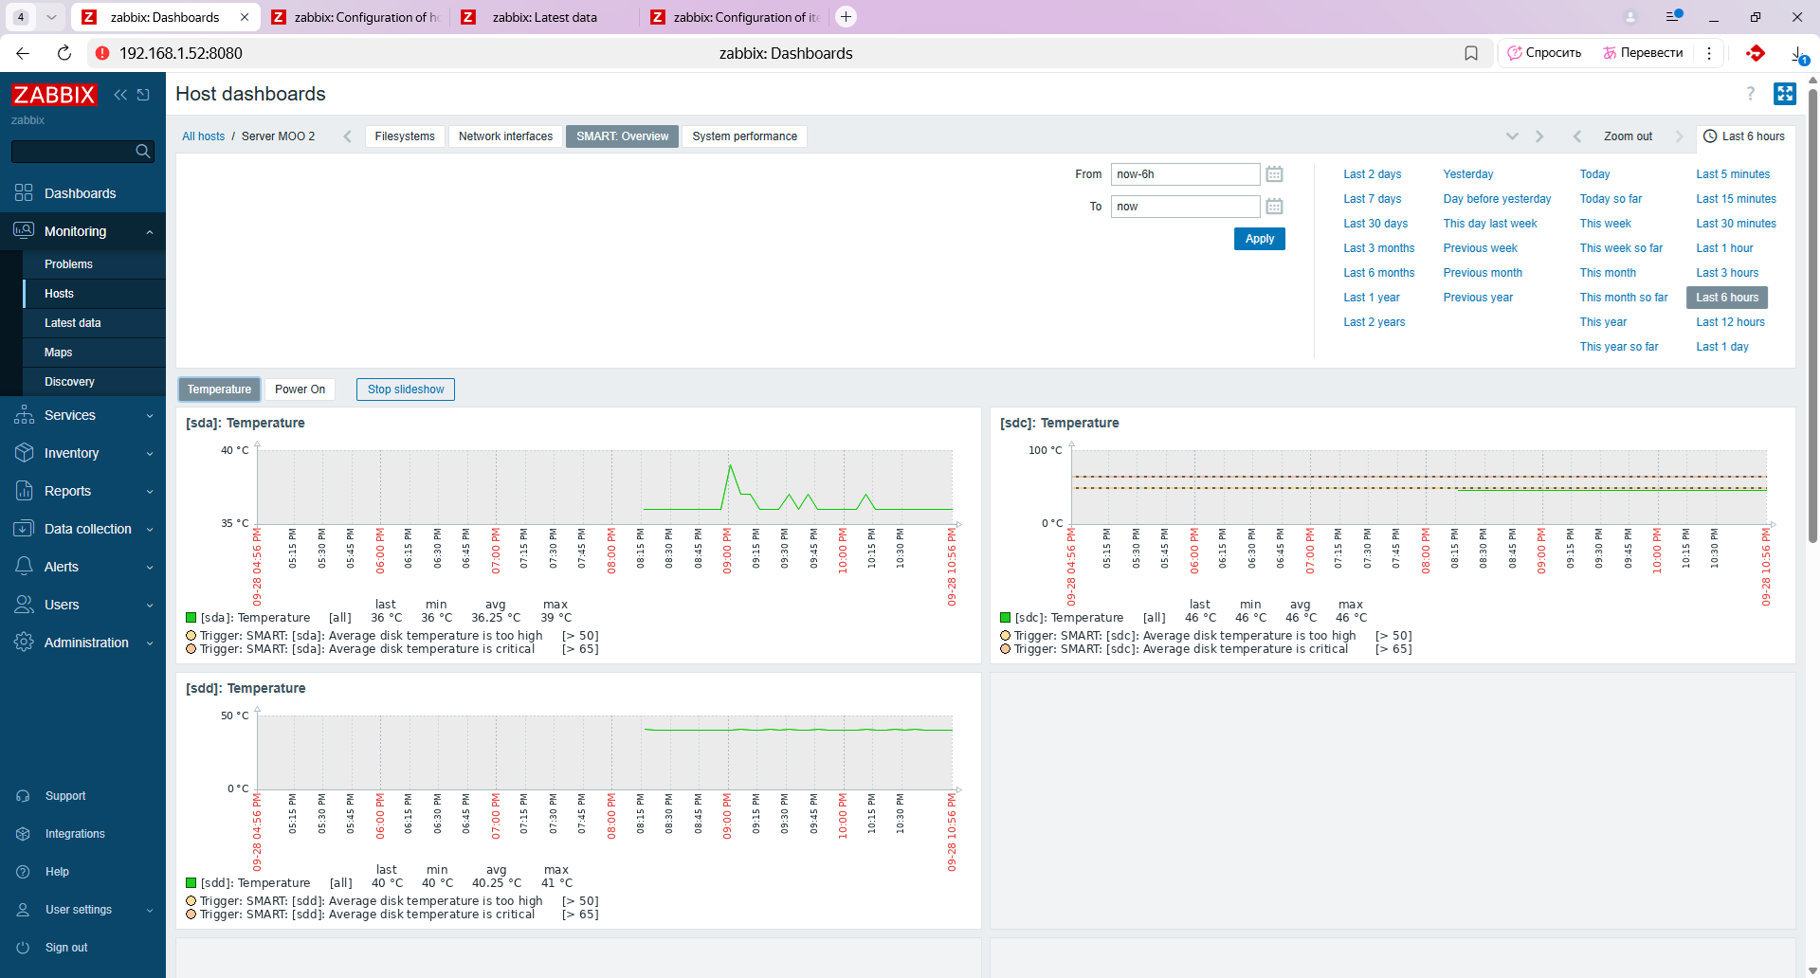Screen dimensions: 1820x978
Task: Expand the User settings chevron
Action: [150, 911]
